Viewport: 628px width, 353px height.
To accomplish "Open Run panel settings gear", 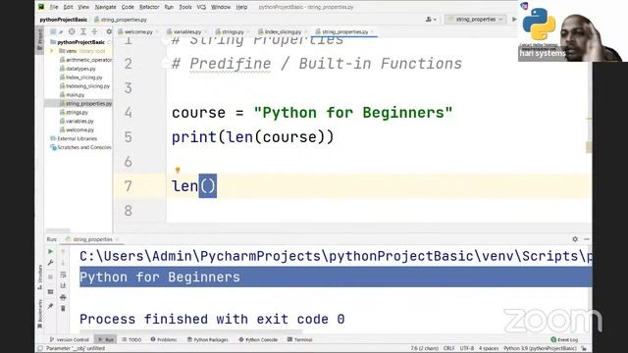I will pyautogui.click(x=575, y=239).
